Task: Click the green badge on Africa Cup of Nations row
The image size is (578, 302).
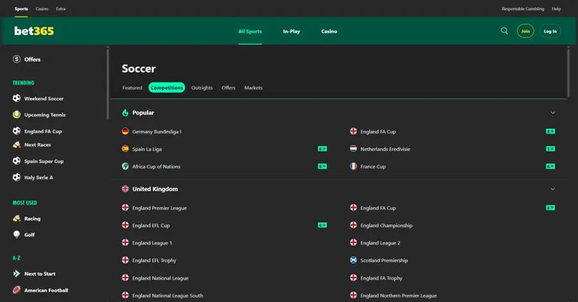Action: coord(322,166)
